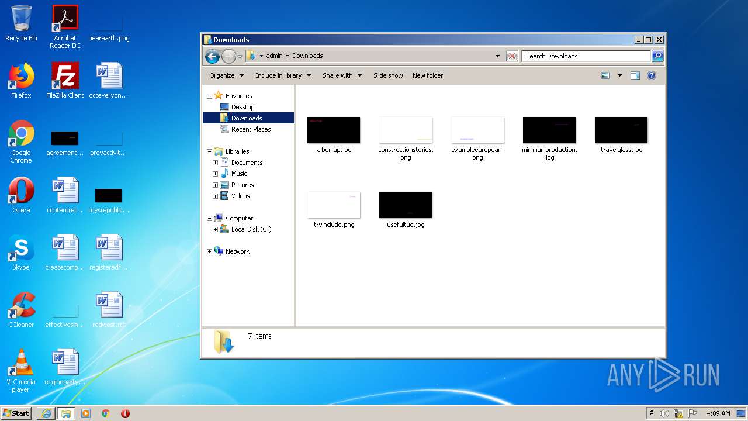
Task: Expand the Videos library node
Action: [x=215, y=196]
